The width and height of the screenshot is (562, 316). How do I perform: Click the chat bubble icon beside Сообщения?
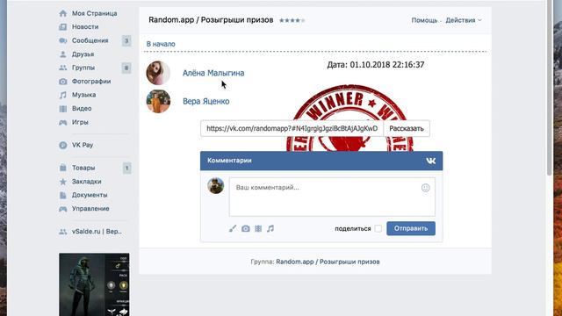click(62, 40)
